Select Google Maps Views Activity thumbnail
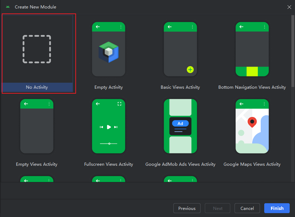Image resolution: width=295 pixels, height=217 pixels. (x=252, y=126)
